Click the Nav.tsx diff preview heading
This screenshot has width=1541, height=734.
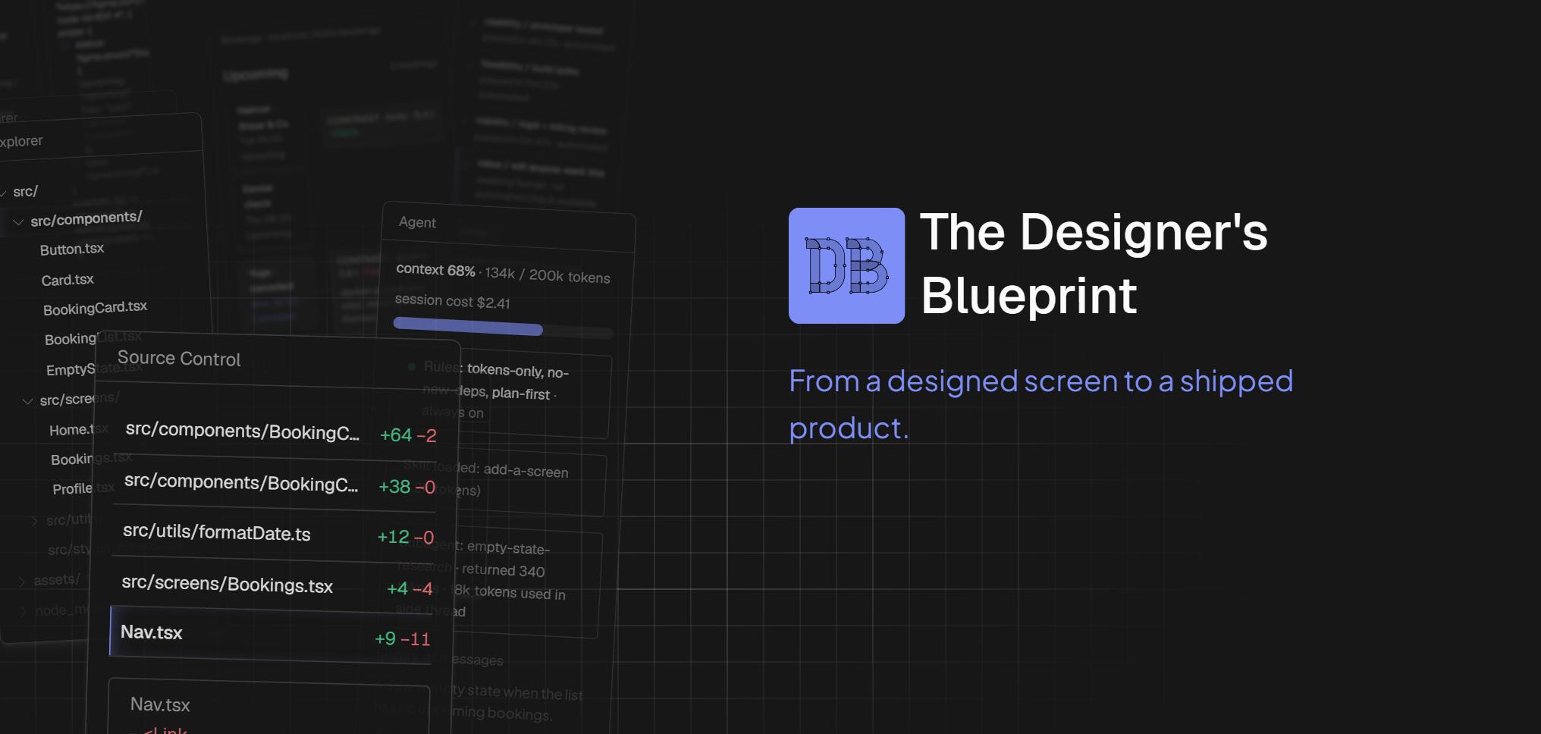160,704
